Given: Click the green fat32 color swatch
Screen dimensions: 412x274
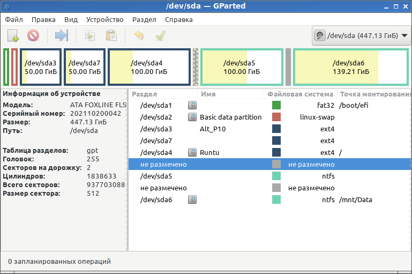Looking at the screenshot, I should pyautogui.click(x=276, y=105).
